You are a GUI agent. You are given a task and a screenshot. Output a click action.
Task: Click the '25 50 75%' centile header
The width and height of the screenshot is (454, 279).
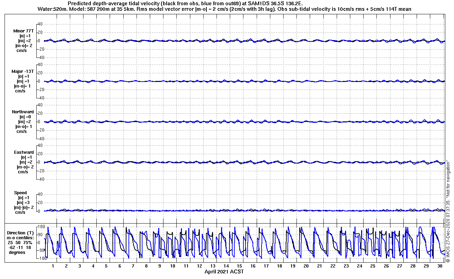pos(20,242)
